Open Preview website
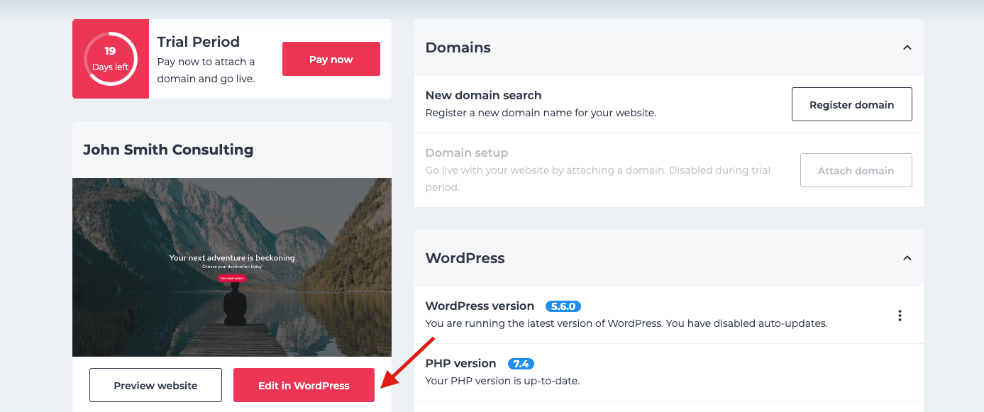Viewport: 984px width, 412px height. click(155, 385)
